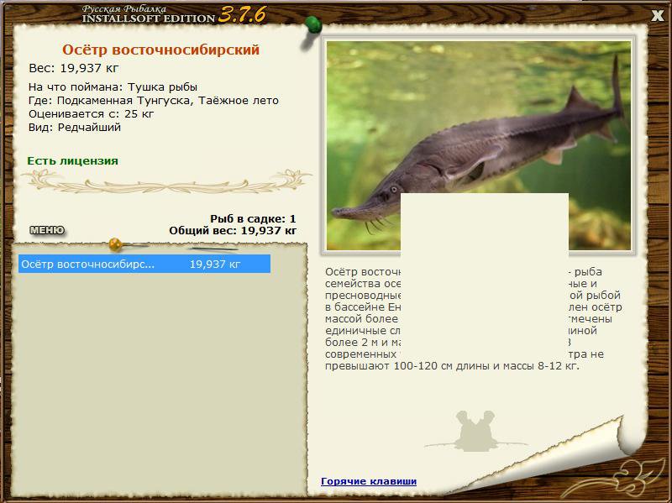
Task: Click the Вид: Редчайший text
Action: tap(75, 128)
